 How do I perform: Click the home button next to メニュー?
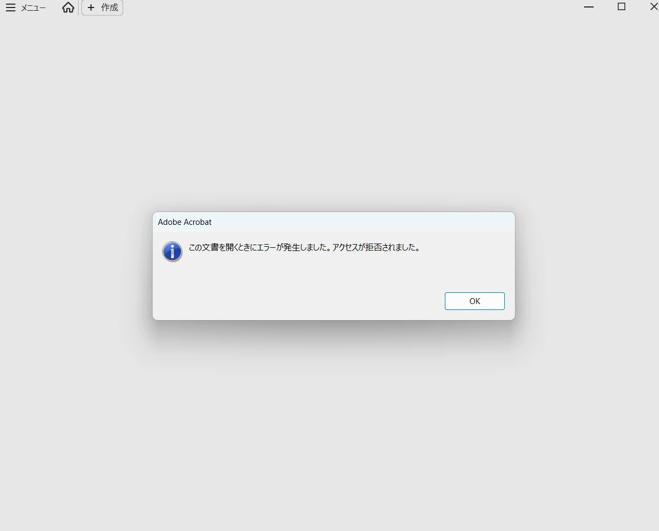coord(68,7)
